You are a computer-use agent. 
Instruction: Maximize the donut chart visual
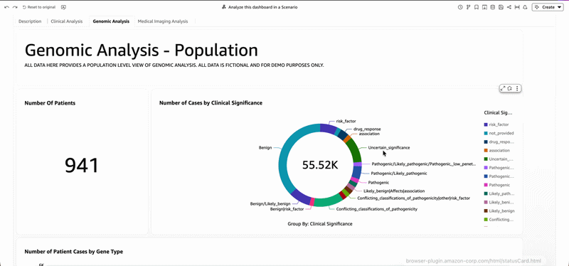click(503, 88)
